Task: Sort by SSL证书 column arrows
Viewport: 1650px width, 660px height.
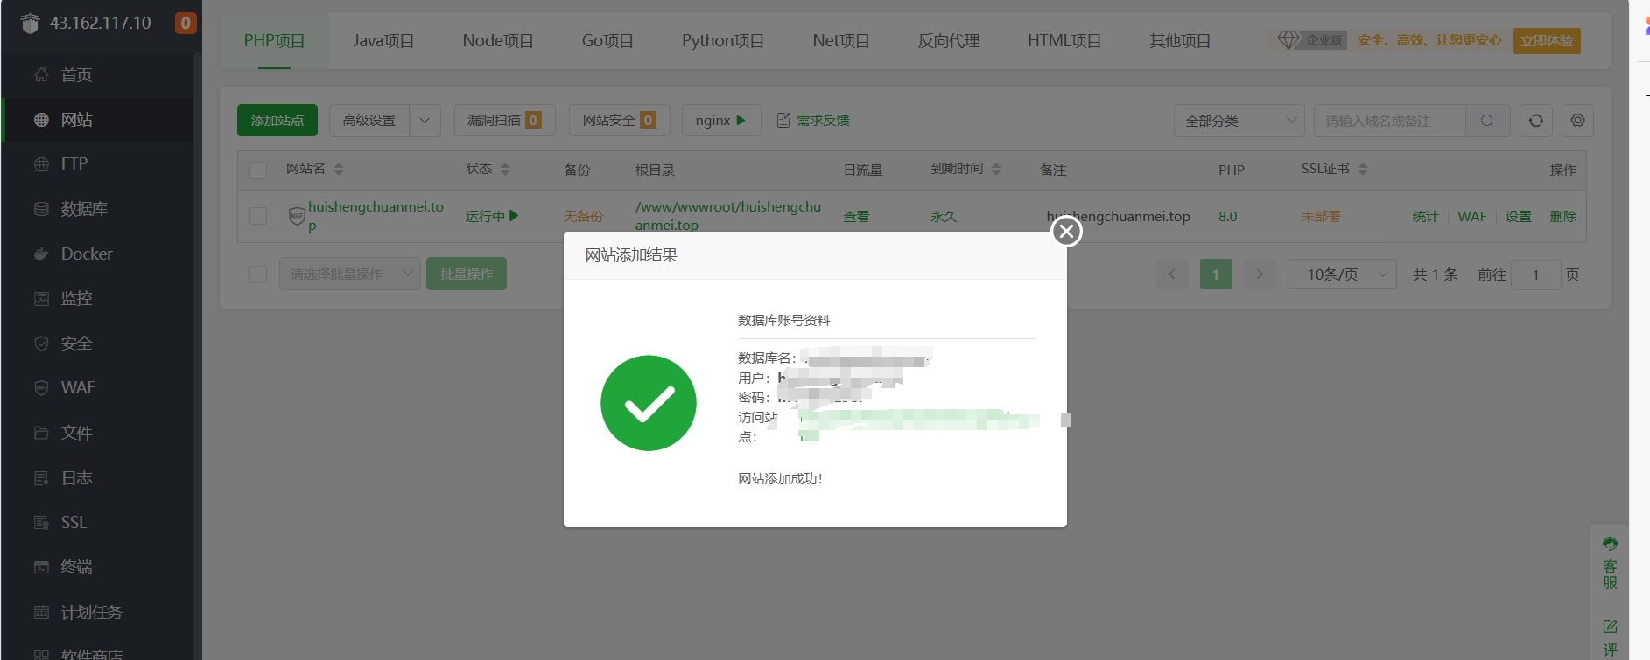Action: click(x=1363, y=170)
